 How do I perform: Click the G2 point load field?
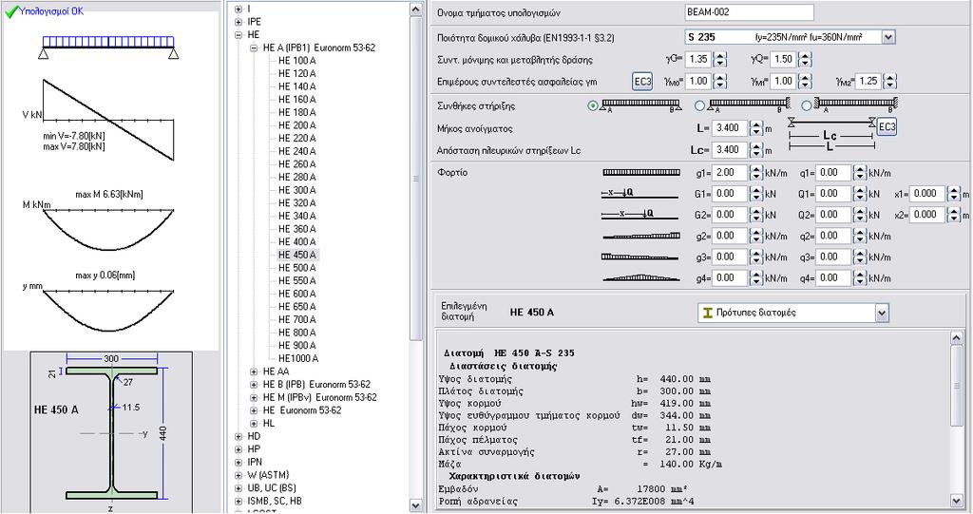(x=729, y=216)
